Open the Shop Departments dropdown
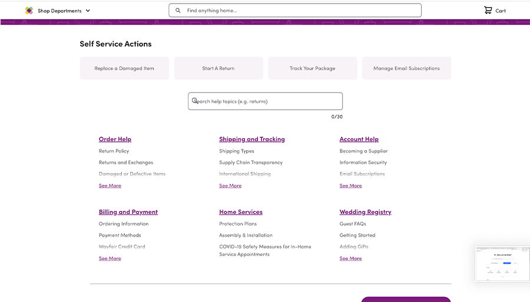Screen dimensions: 530x302 [x=64, y=11]
